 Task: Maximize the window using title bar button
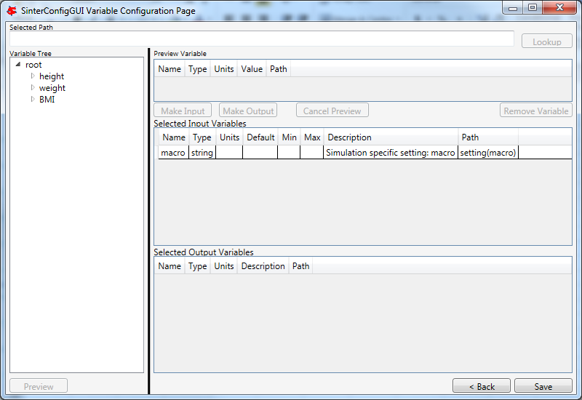(x=533, y=7)
